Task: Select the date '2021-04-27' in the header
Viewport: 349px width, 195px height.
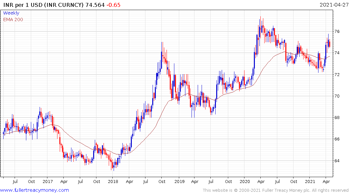Action: (x=334, y=5)
